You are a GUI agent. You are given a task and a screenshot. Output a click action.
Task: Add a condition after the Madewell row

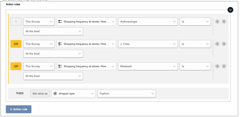click(x=217, y=66)
